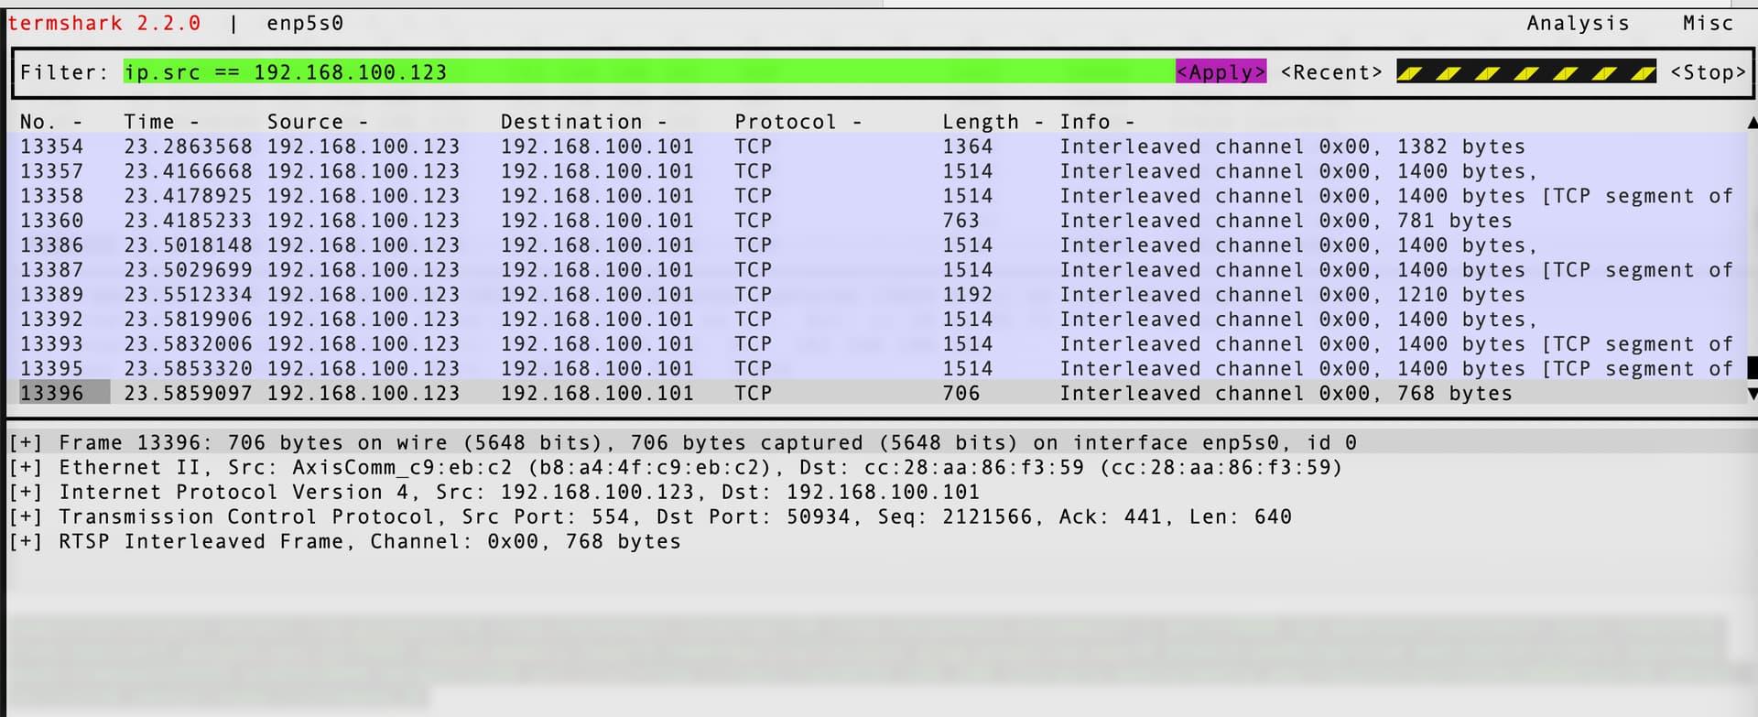Click the enp5s0 interface name

click(x=305, y=23)
